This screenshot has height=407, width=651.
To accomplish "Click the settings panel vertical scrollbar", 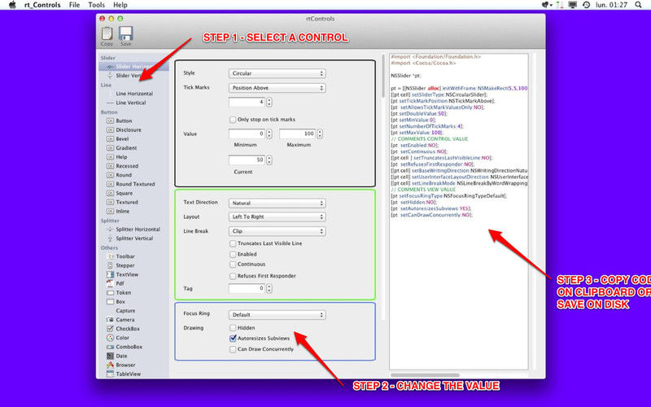I will [382, 76].
